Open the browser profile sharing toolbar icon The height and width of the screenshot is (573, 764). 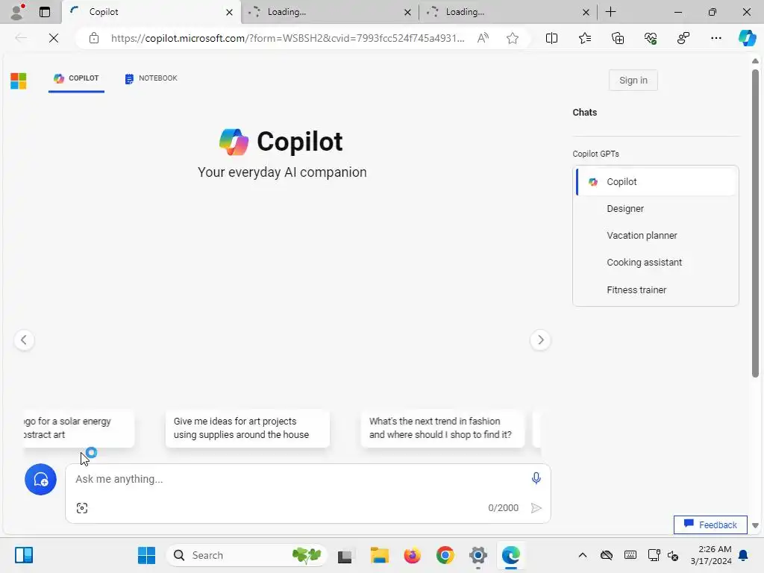coord(683,38)
